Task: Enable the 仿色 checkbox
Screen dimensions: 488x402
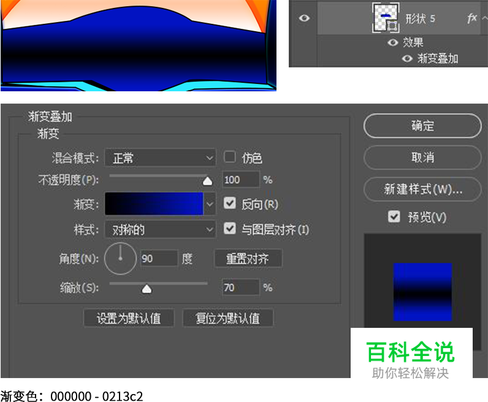Action: (230, 157)
